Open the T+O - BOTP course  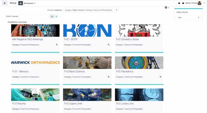71,39
